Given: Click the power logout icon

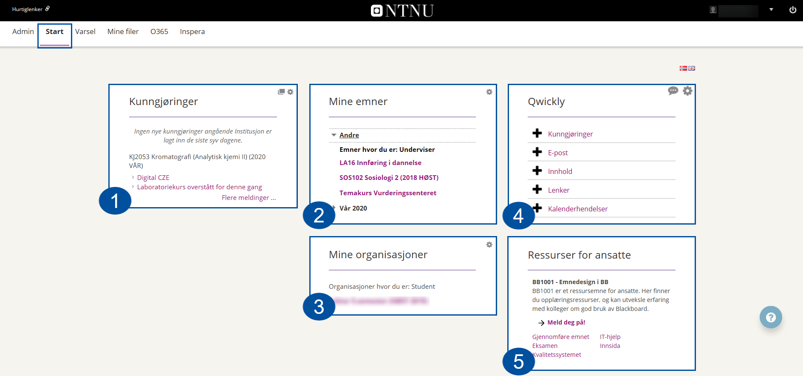Looking at the screenshot, I should click(793, 10).
